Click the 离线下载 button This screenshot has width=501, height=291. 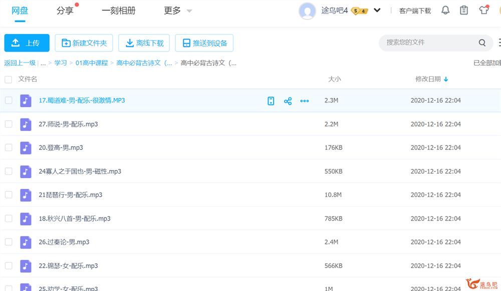coord(144,43)
